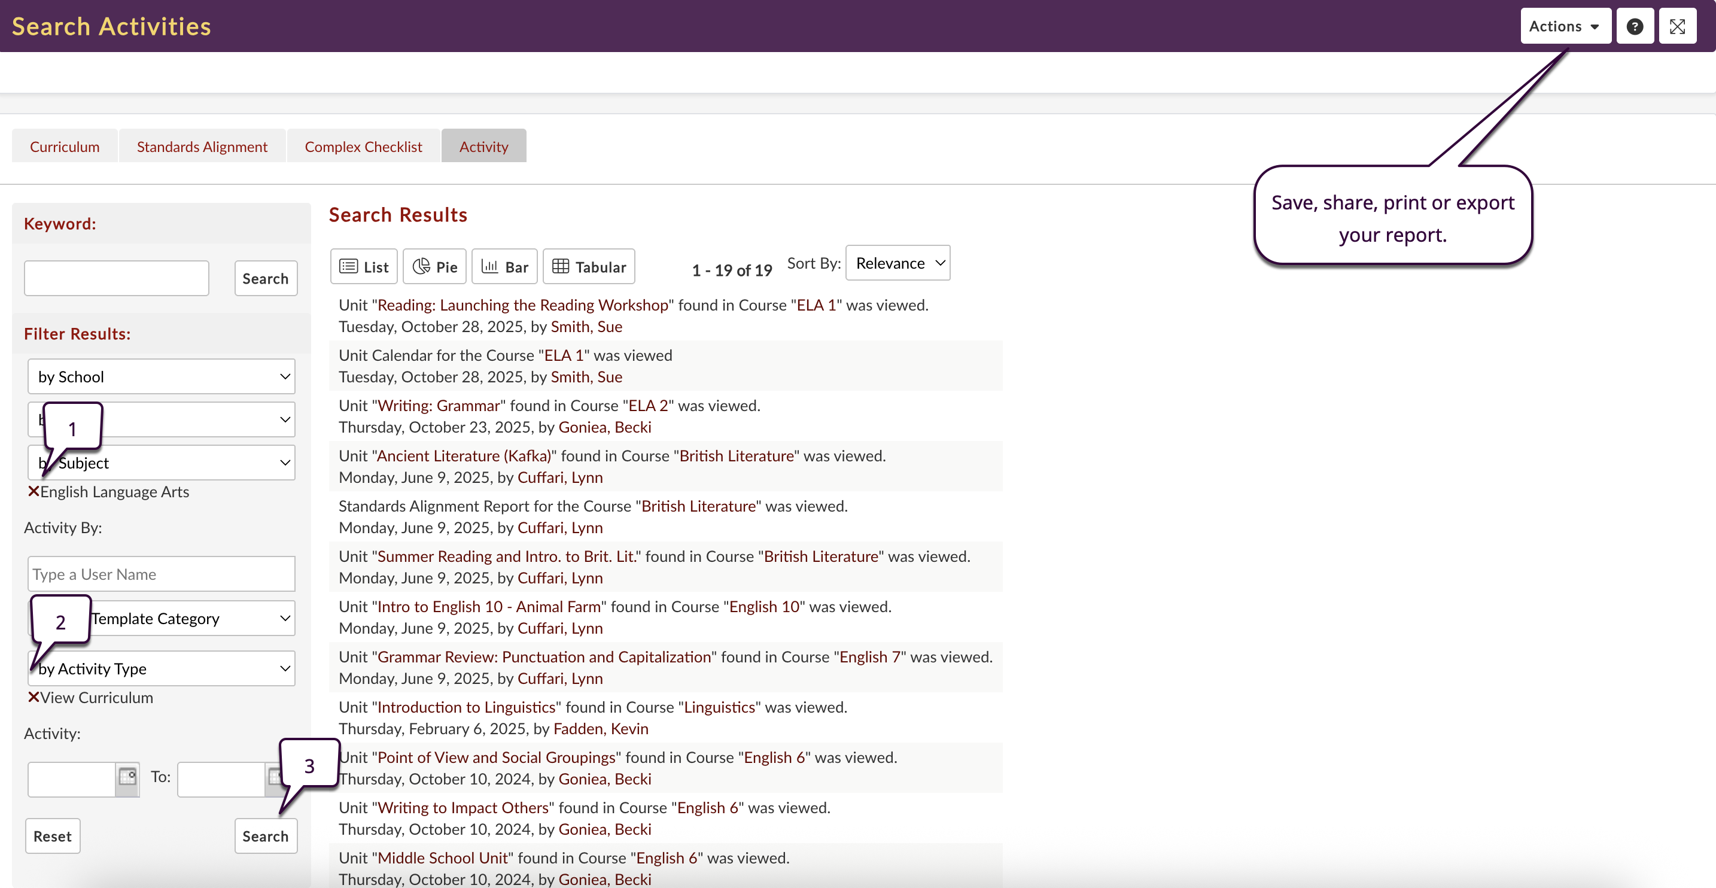Remove the View Curriculum filter
This screenshot has width=1716, height=888.
tap(34, 698)
